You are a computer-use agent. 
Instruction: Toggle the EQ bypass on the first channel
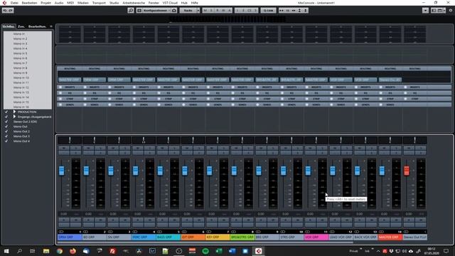tap(60, 93)
